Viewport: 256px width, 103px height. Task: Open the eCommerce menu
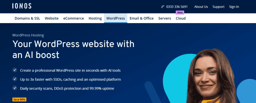pyautogui.click(x=74, y=18)
